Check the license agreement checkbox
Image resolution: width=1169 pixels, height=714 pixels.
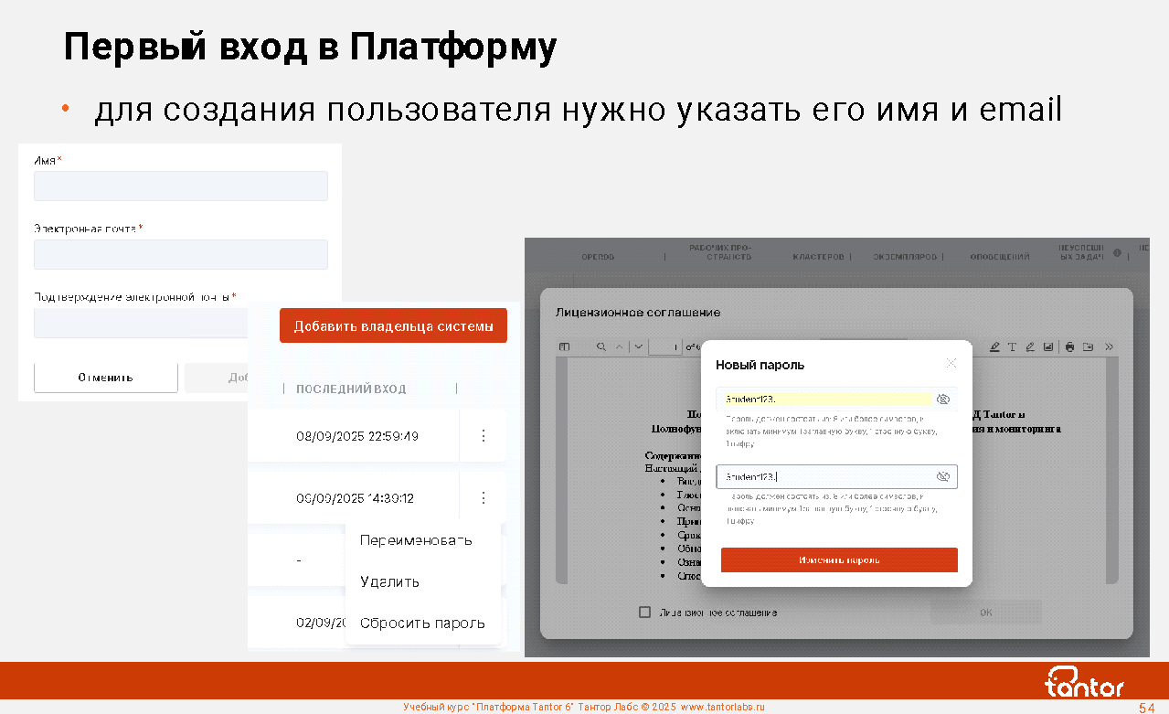pyautogui.click(x=644, y=612)
